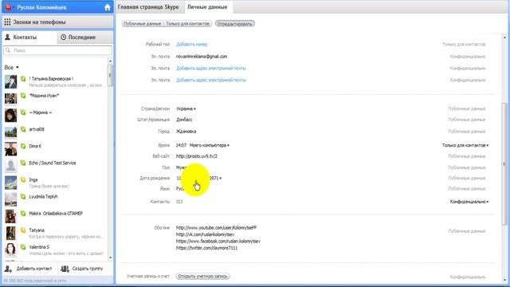Click away status icon of Inga

click(23, 179)
